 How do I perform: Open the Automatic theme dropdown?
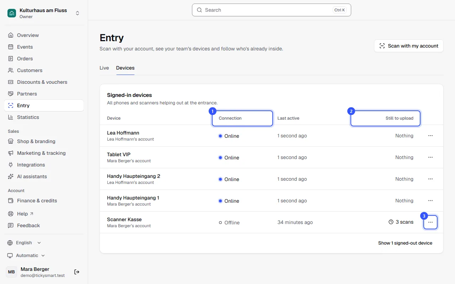[x=26, y=256]
